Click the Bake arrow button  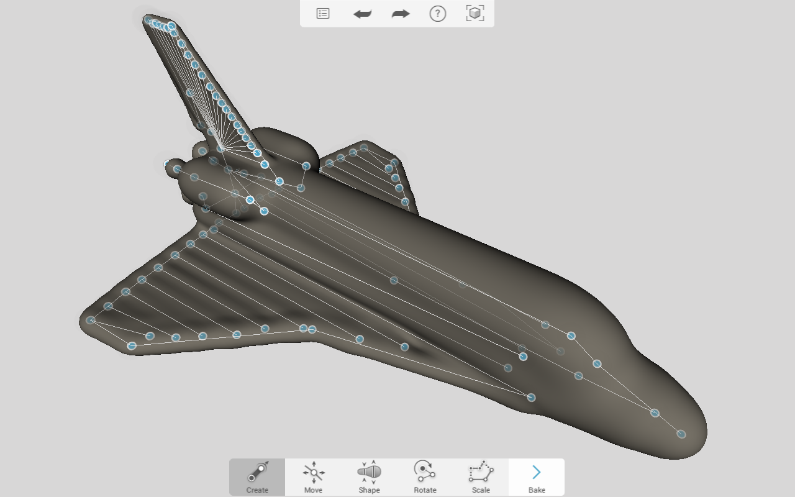(537, 477)
